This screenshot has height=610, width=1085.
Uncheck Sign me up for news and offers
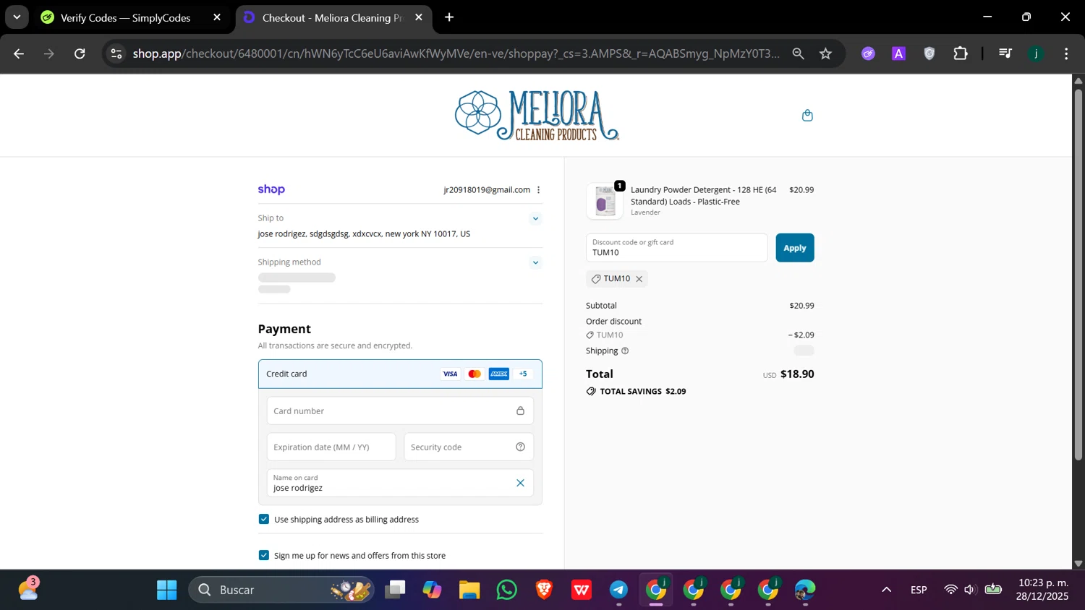[264, 555]
